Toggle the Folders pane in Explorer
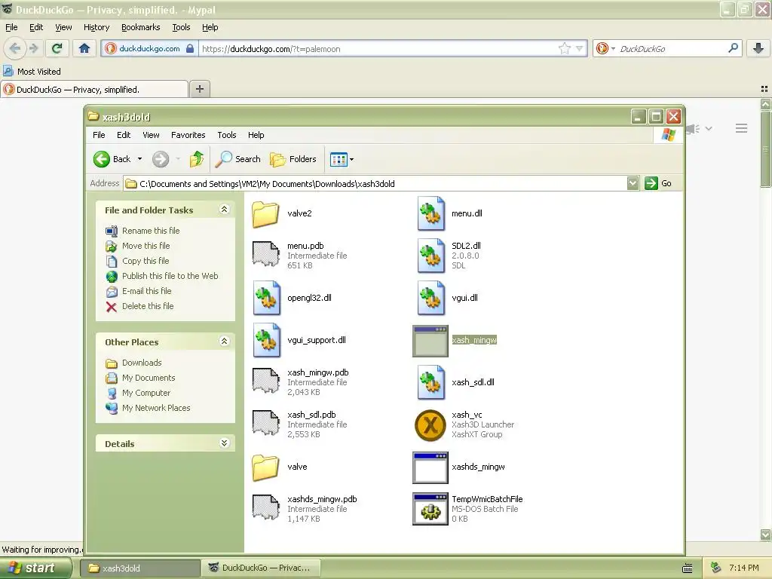The height and width of the screenshot is (579, 772). (293, 159)
